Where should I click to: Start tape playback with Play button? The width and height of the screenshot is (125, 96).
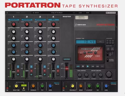click(88, 66)
